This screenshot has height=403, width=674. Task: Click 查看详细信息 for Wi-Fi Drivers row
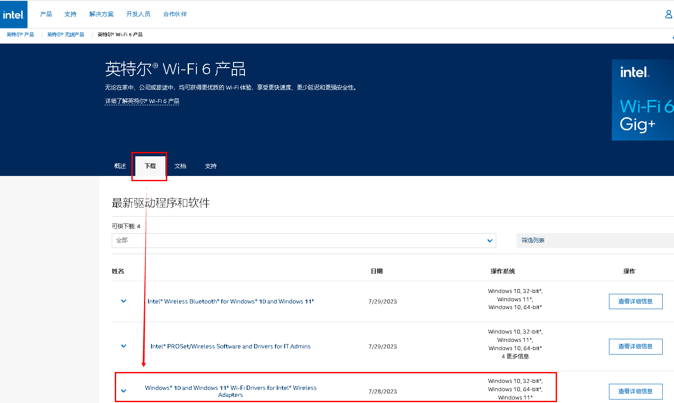click(x=636, y=391)
